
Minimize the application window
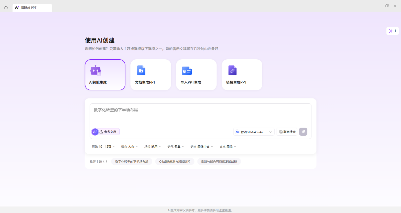(x=378, y=6)
